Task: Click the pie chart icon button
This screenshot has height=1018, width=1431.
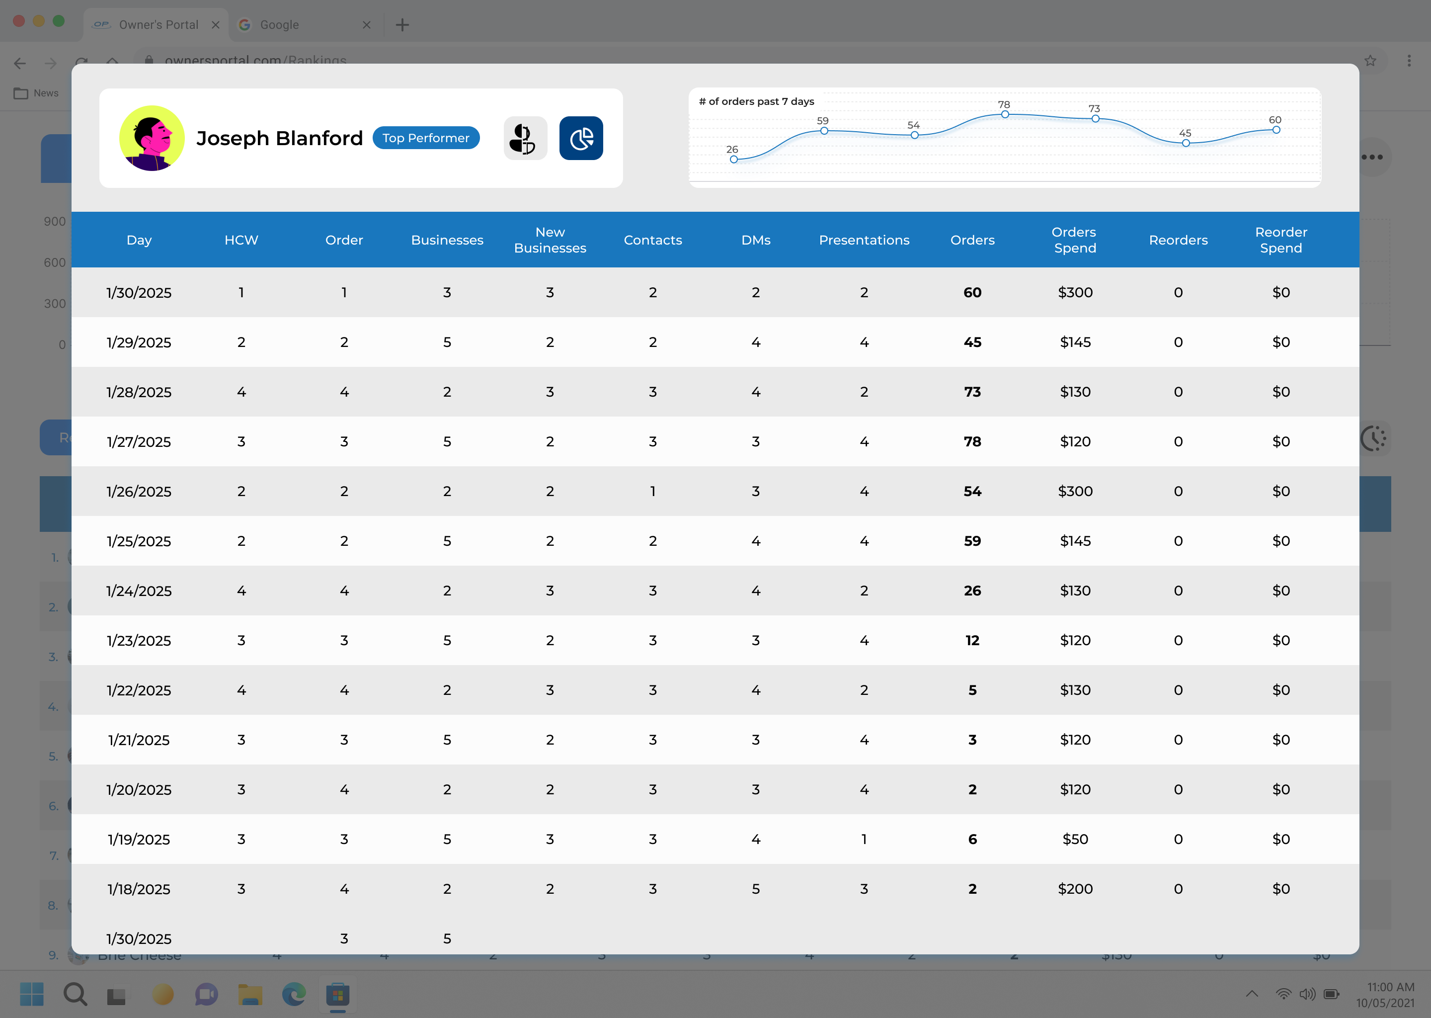Action: [581, 138]
